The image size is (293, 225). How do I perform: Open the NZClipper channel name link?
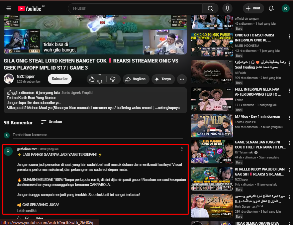pos(26,77)
